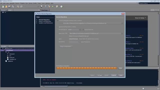
Task: Open the File menu
Action: click(1, 3)
